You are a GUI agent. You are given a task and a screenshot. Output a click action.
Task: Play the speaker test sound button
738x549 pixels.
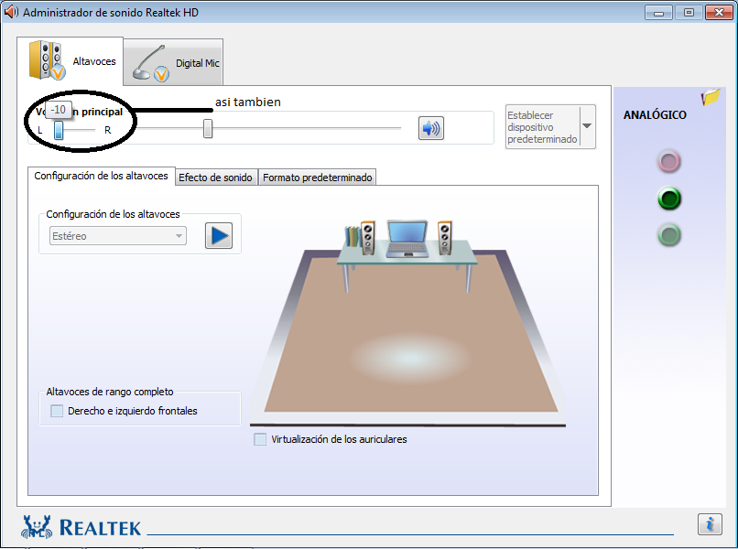coord(219,236)
